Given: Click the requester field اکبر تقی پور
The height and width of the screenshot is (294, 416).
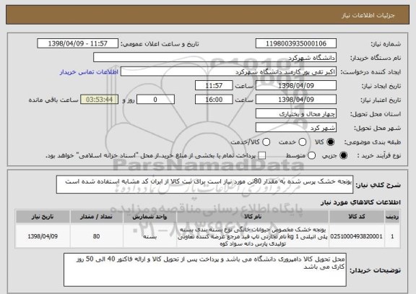Looking at the screenshot, I should (x=228, y=72).
